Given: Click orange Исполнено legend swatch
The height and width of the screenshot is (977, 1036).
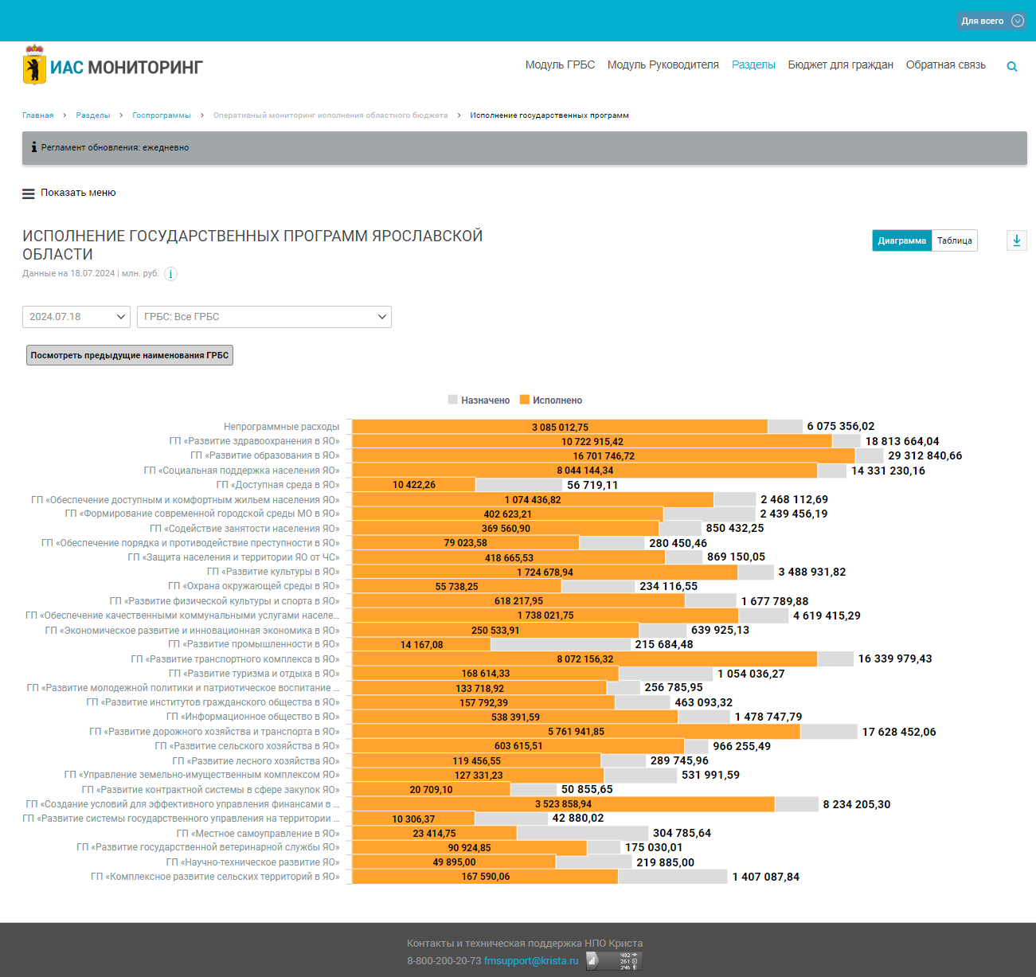Looking at the screenshot, I should [525, 400].
